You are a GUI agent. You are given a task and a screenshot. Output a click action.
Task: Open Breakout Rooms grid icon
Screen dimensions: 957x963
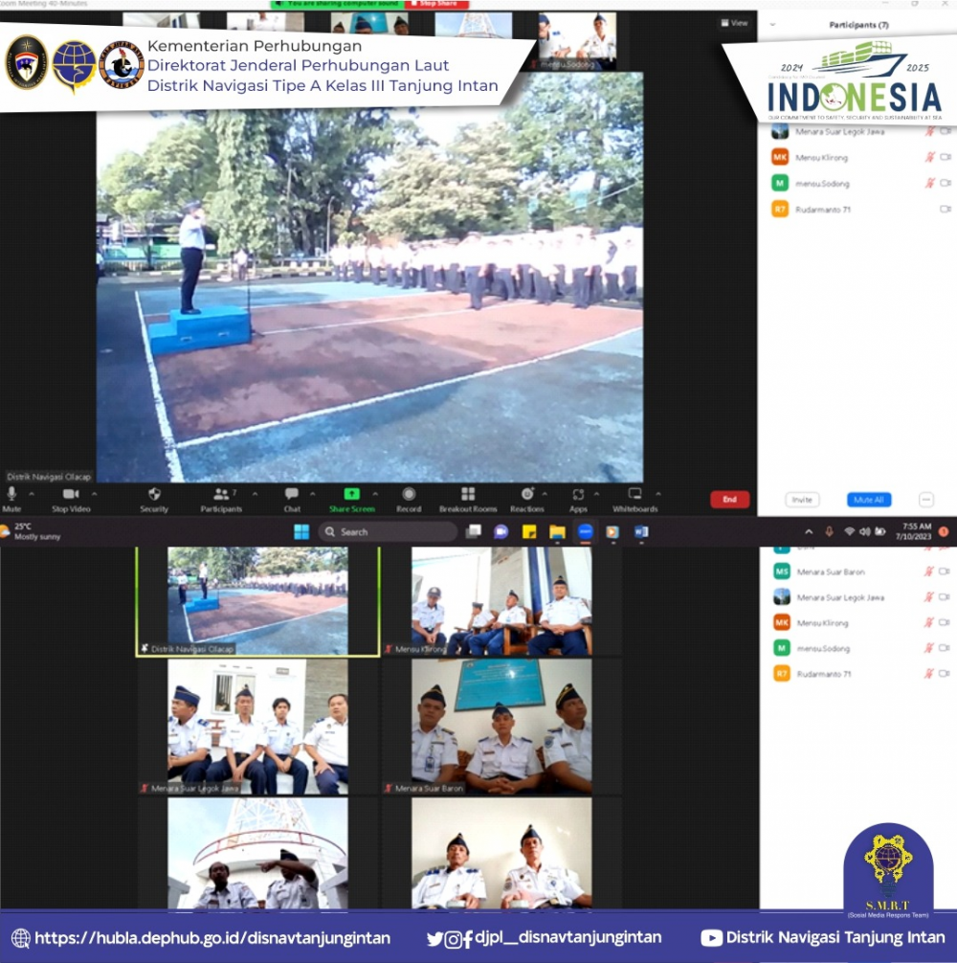coord(468,494)
